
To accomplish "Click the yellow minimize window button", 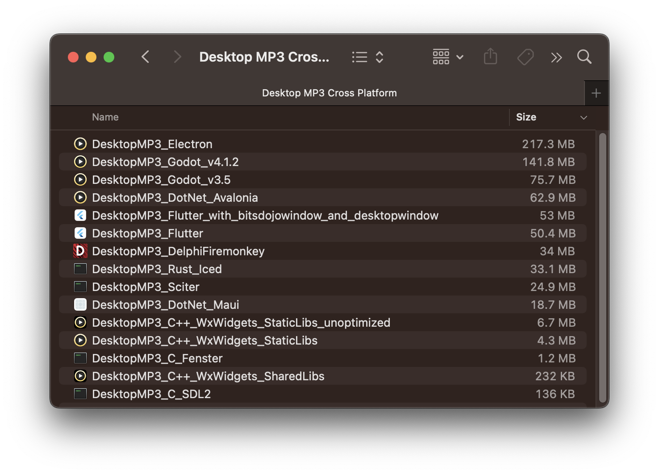I will pos(91,57).
